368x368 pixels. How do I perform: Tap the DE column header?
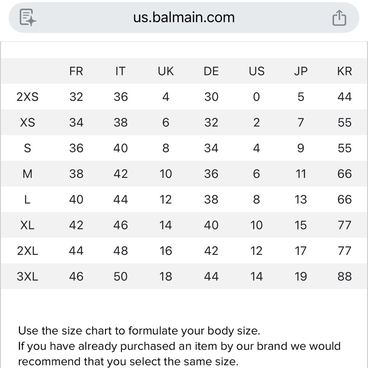tap(211, 71)
